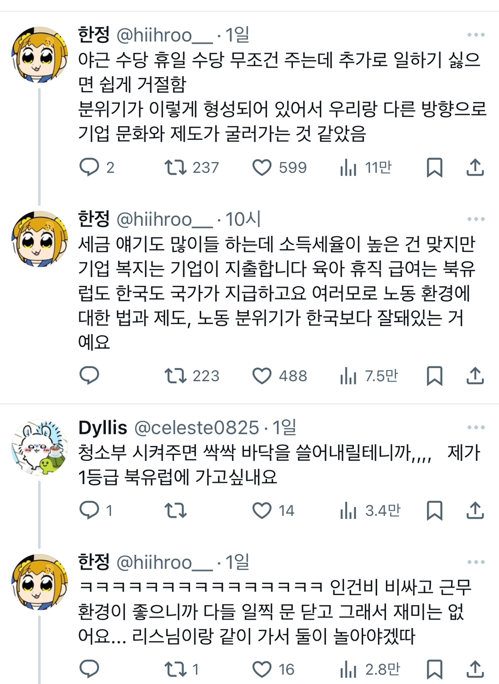Like the tweet with 488 likes
This screenshot has height=684, width=499.
point(262,376)
